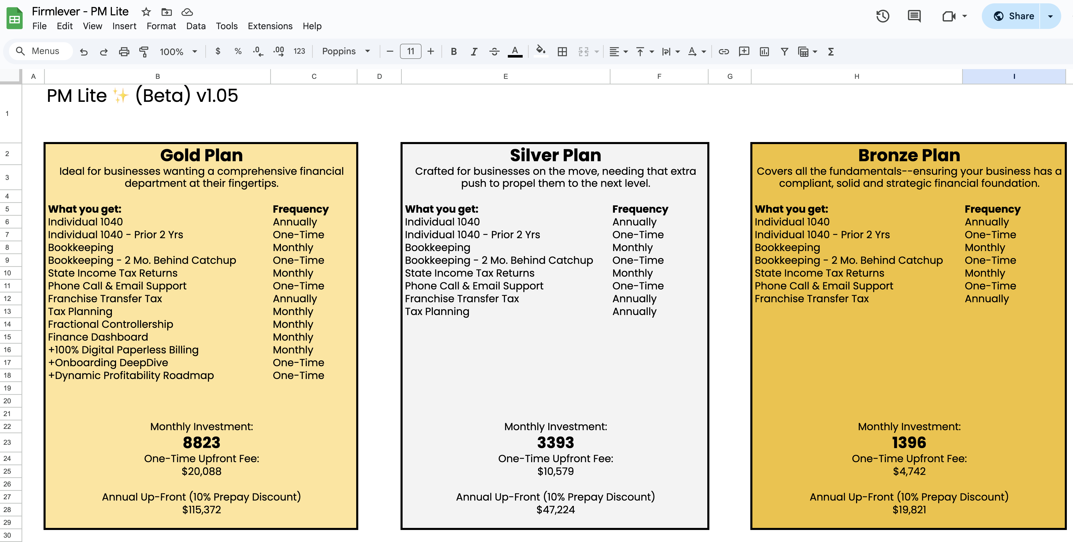The height and width of the screenshot is (542, 1073).
Task: Click the insert link icon
Action: click(x=723, y=52)
